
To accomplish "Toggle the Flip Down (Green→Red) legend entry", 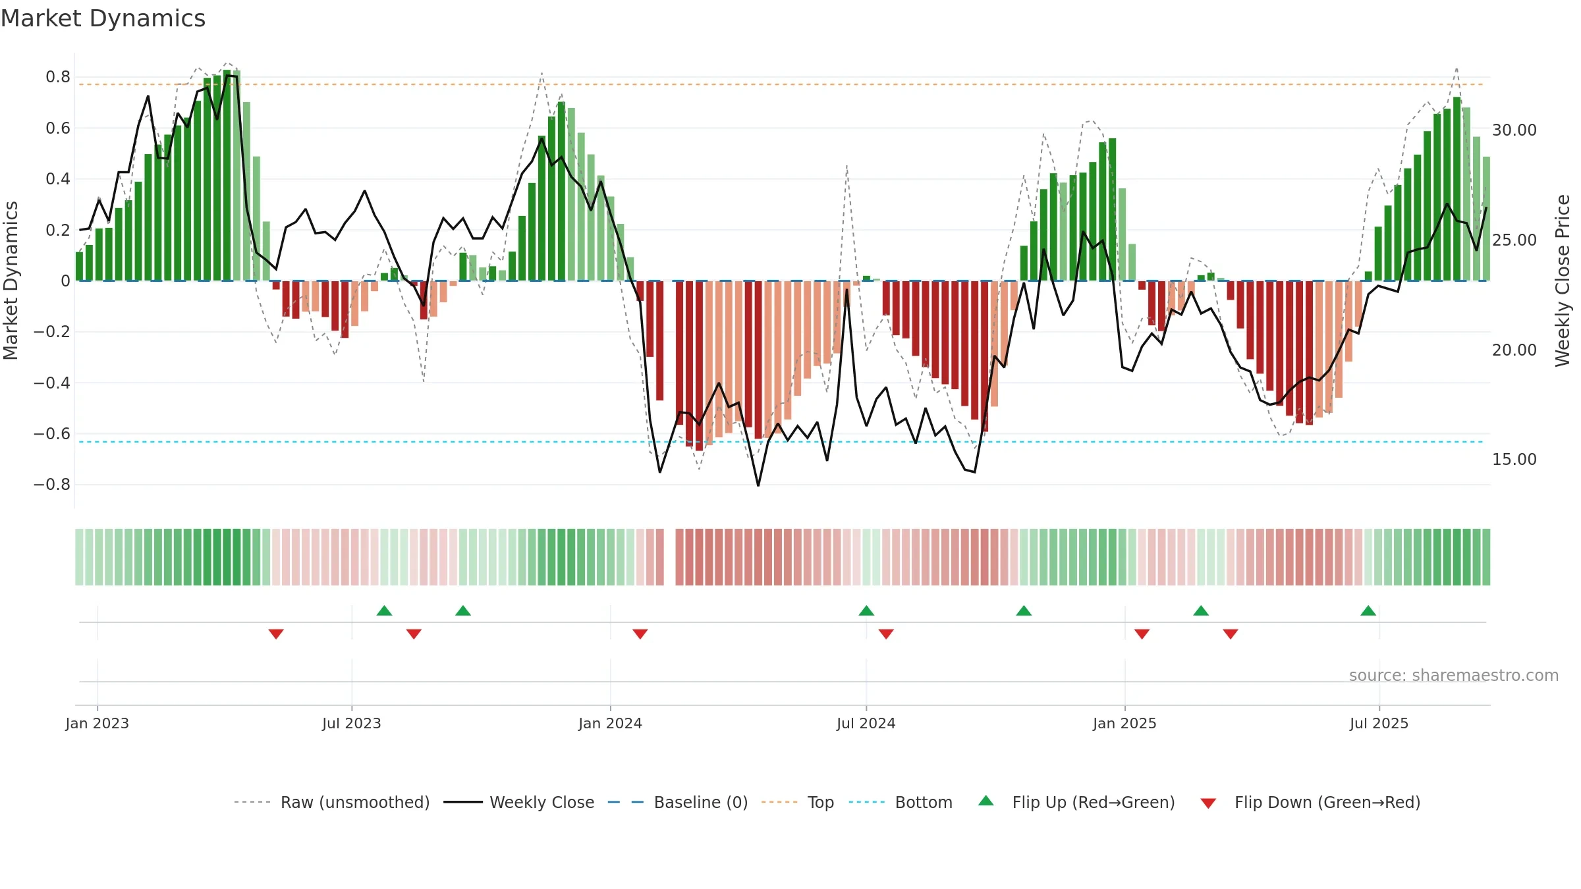I will (1310, 802).
